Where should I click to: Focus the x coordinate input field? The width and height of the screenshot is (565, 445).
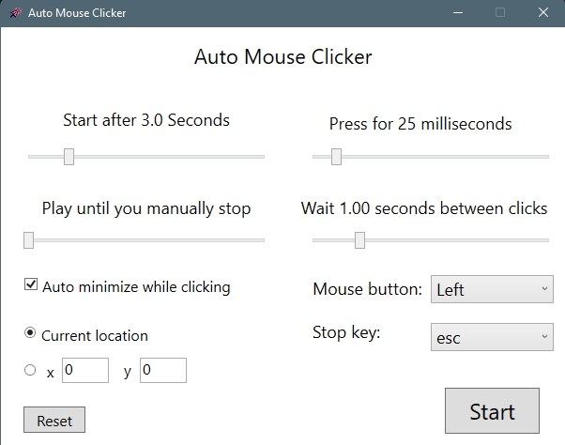(85, 371)
